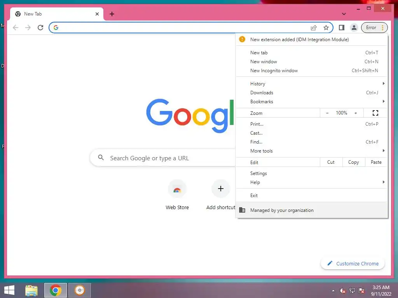Screen dimensions: 398x298
Task: Select New window menu entry
Action: point(312,62)
